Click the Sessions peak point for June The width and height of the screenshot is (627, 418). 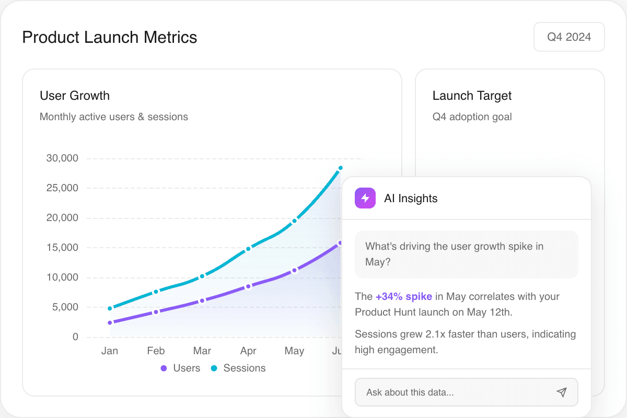(x=340, y=168)
